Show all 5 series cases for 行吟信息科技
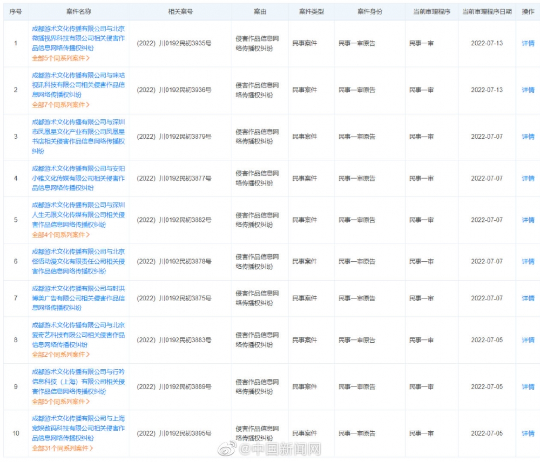 (x=60, y=402)
